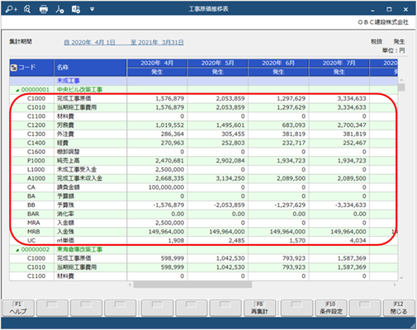Click the F8 再集計 button
417x330 pixels.
coord(259,308)
